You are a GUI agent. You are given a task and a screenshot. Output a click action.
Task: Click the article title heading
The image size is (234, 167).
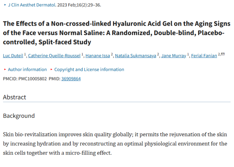click(117, 33)
